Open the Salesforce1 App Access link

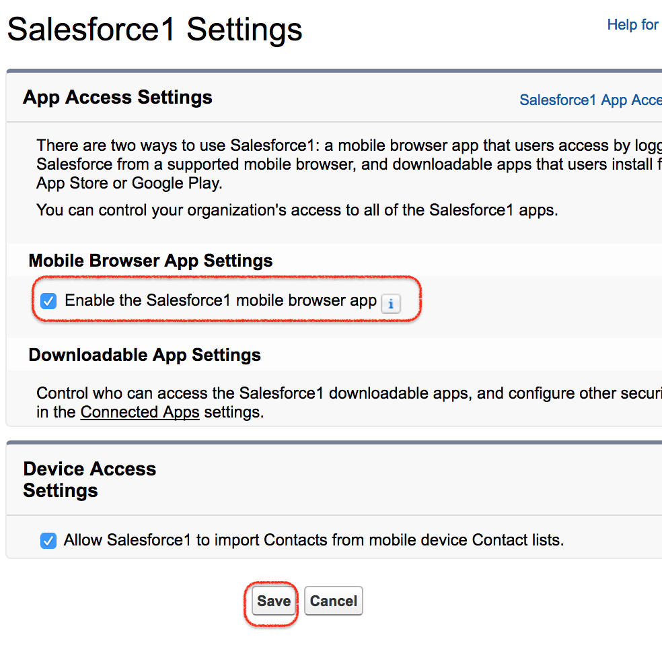pos(591,100)
